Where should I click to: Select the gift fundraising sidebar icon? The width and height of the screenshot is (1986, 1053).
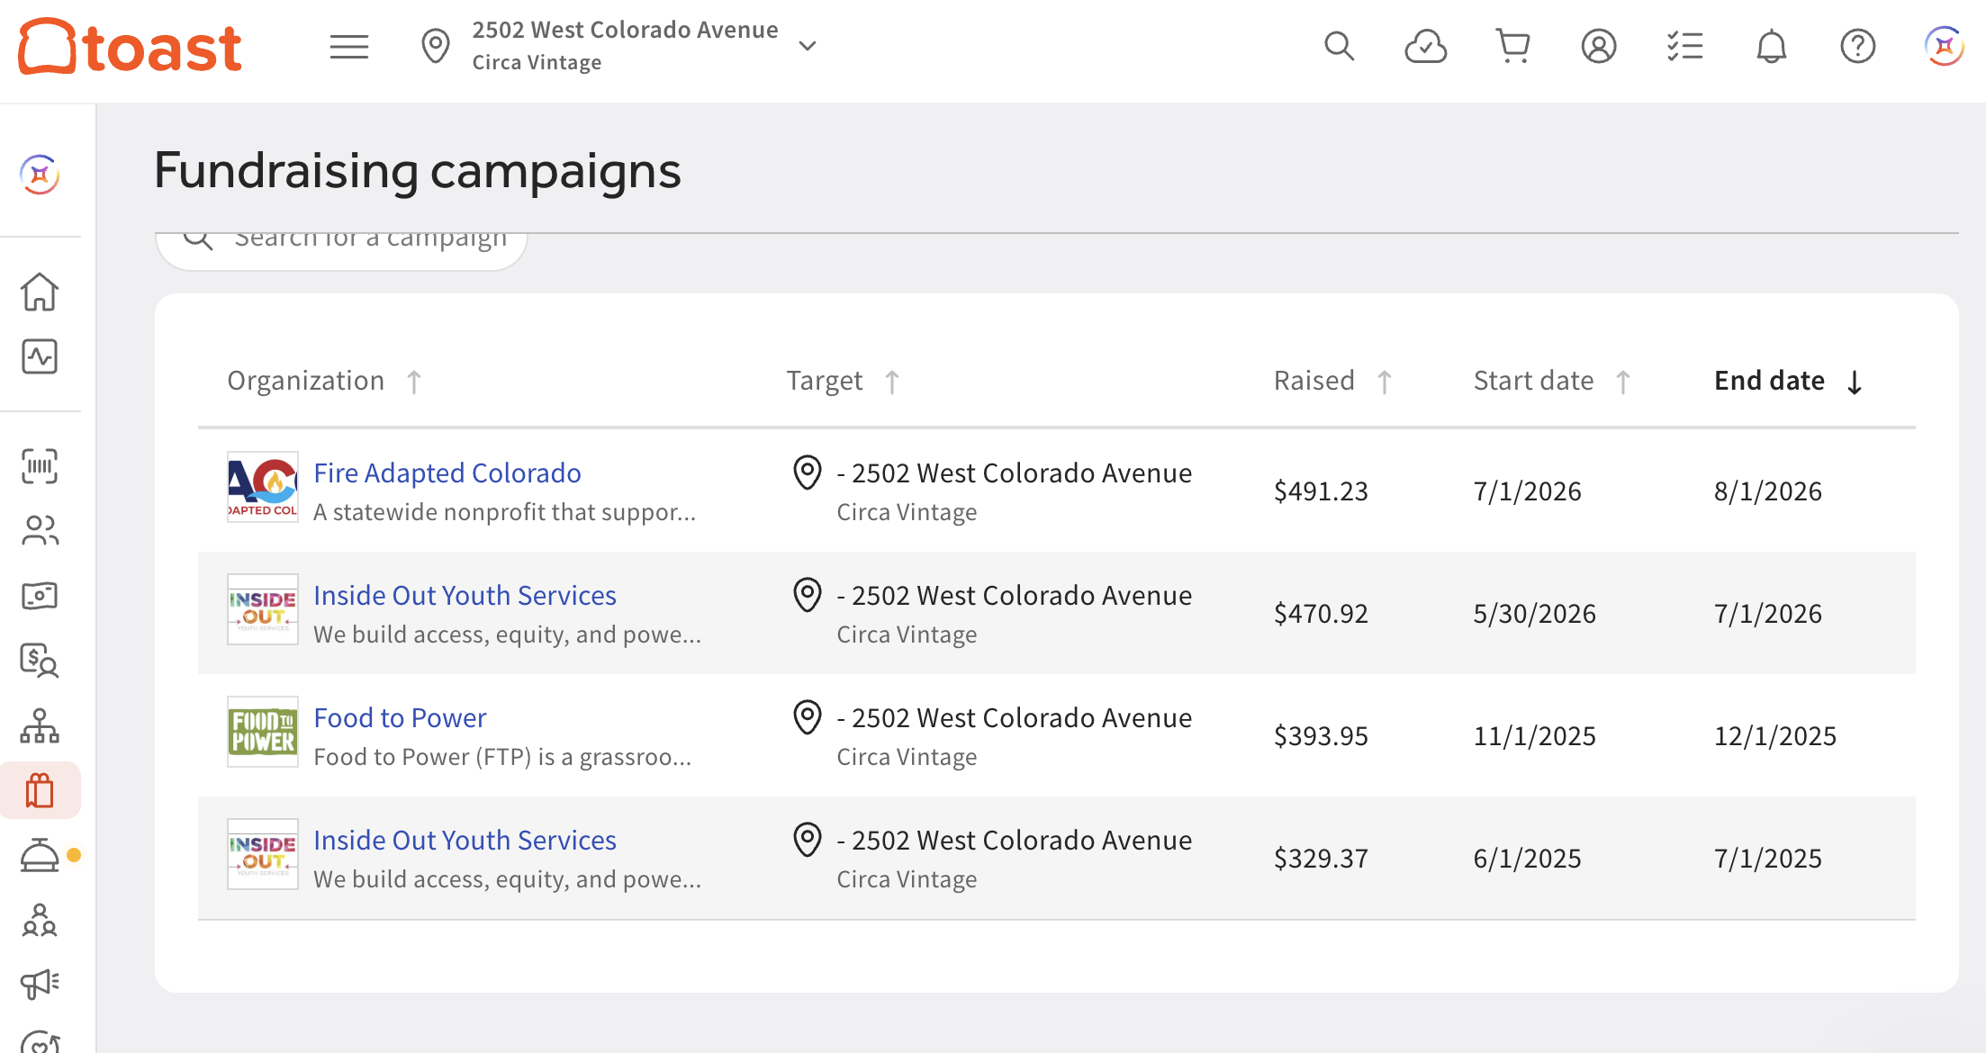pos(40,790)
